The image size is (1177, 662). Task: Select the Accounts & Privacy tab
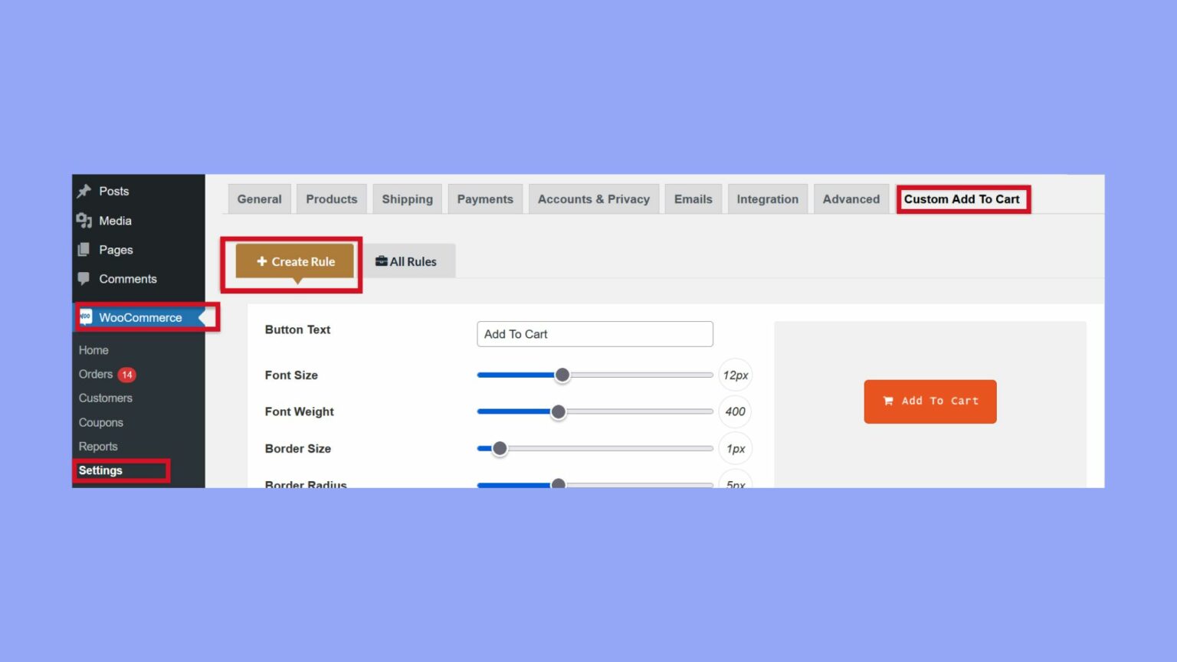[x=593, y=198]
